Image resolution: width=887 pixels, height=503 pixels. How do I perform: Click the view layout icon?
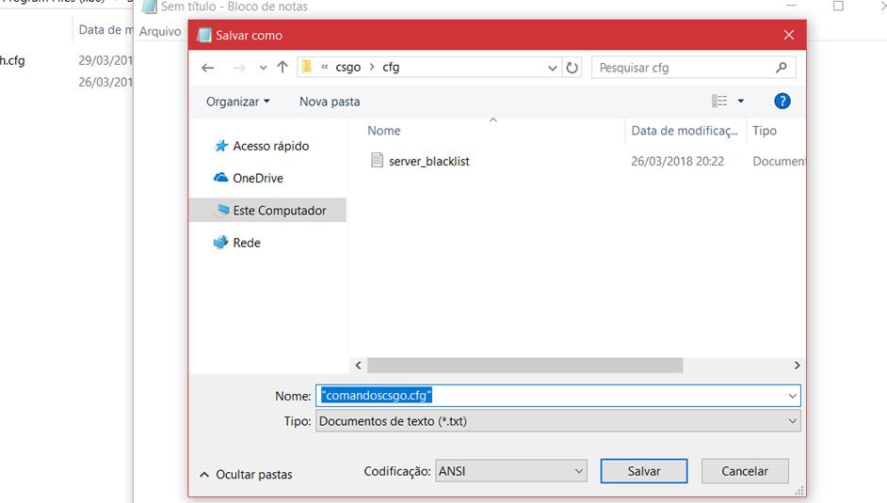tap(719, 101)
